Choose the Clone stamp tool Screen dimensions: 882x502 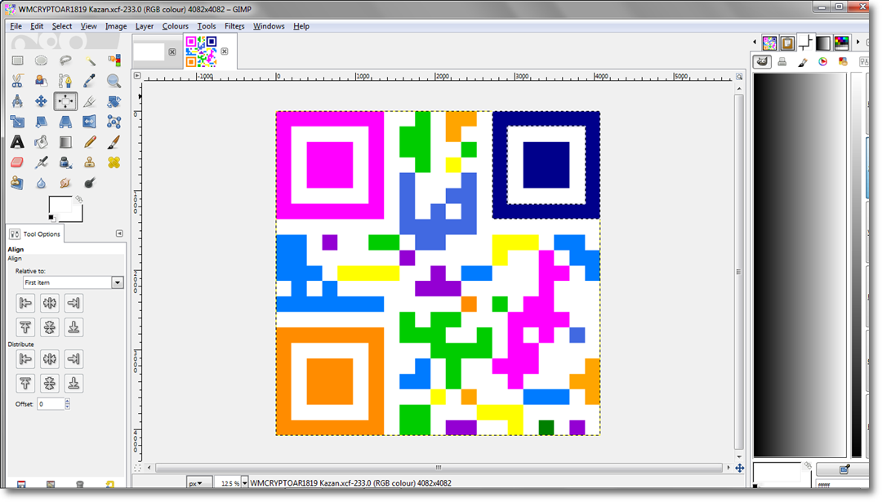(90, 162)
